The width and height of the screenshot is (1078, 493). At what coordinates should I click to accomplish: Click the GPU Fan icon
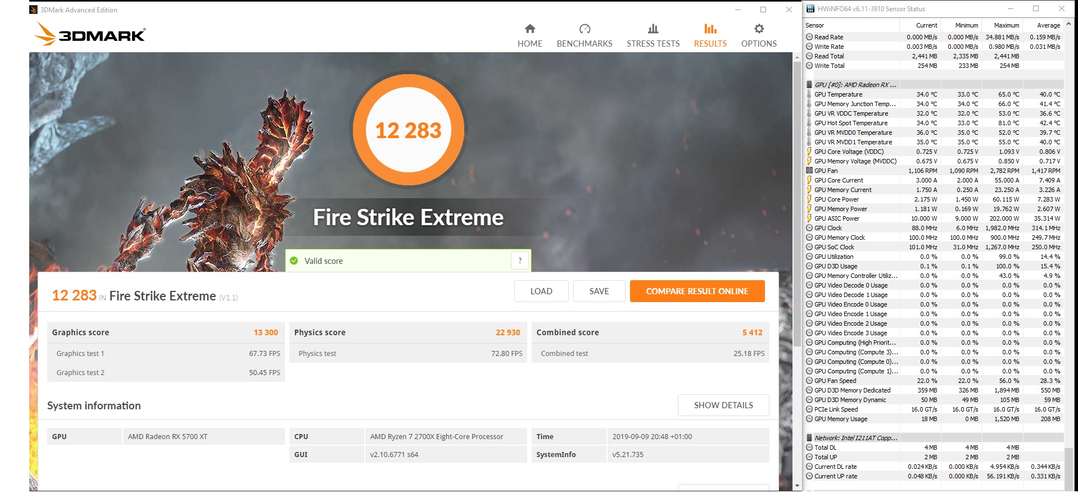[809, 171]
